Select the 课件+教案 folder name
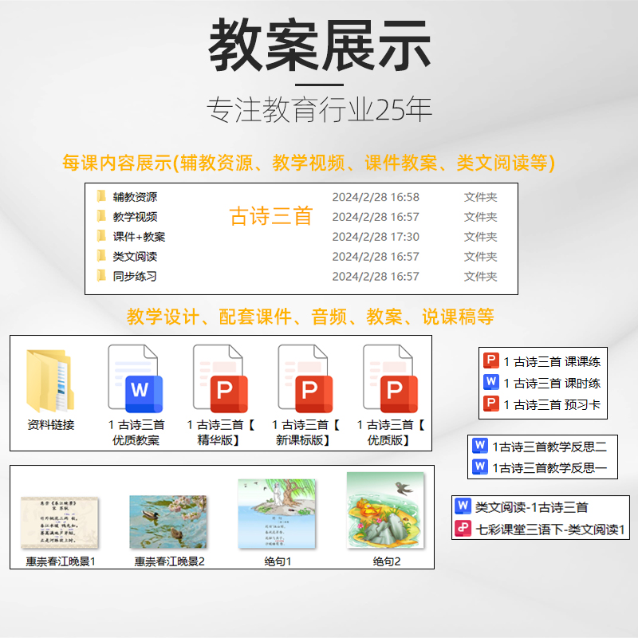 (139, 237)
